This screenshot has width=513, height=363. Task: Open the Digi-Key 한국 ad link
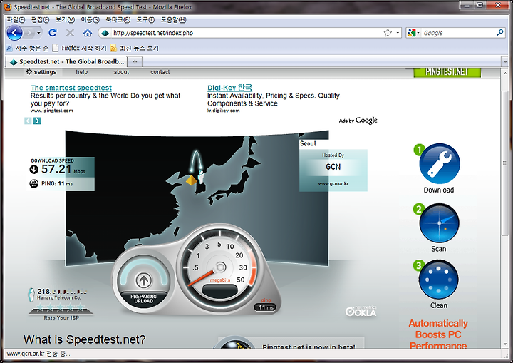pos(229,88)
